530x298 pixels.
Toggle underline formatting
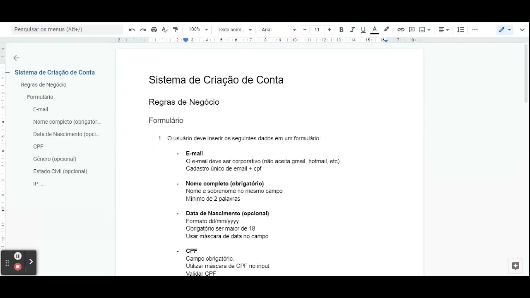tap(363, 29)
